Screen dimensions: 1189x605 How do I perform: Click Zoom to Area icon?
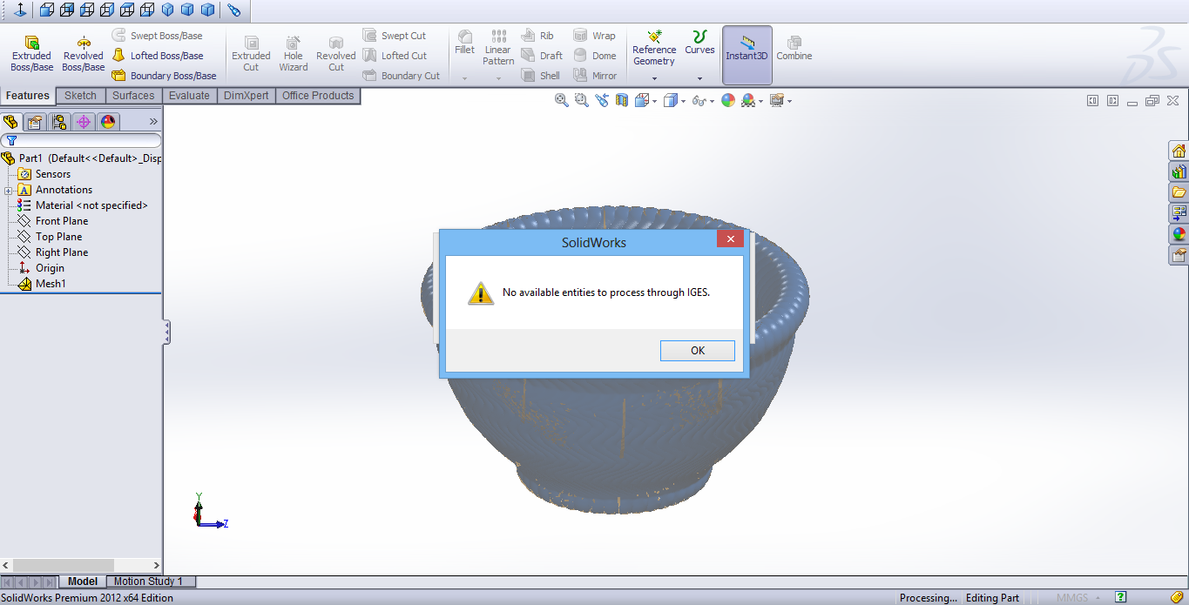pyautogui.click(x=582, y=101)
